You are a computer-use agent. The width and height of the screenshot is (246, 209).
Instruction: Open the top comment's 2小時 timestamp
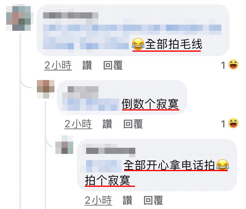click(58, 65)
